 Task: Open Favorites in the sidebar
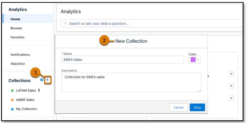[x=17, y=37]
